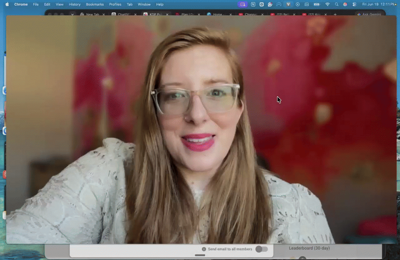This screenshot has height=260, width=400.
Task: Switch to the KDP Pub tab
Action: coord(153,14)
